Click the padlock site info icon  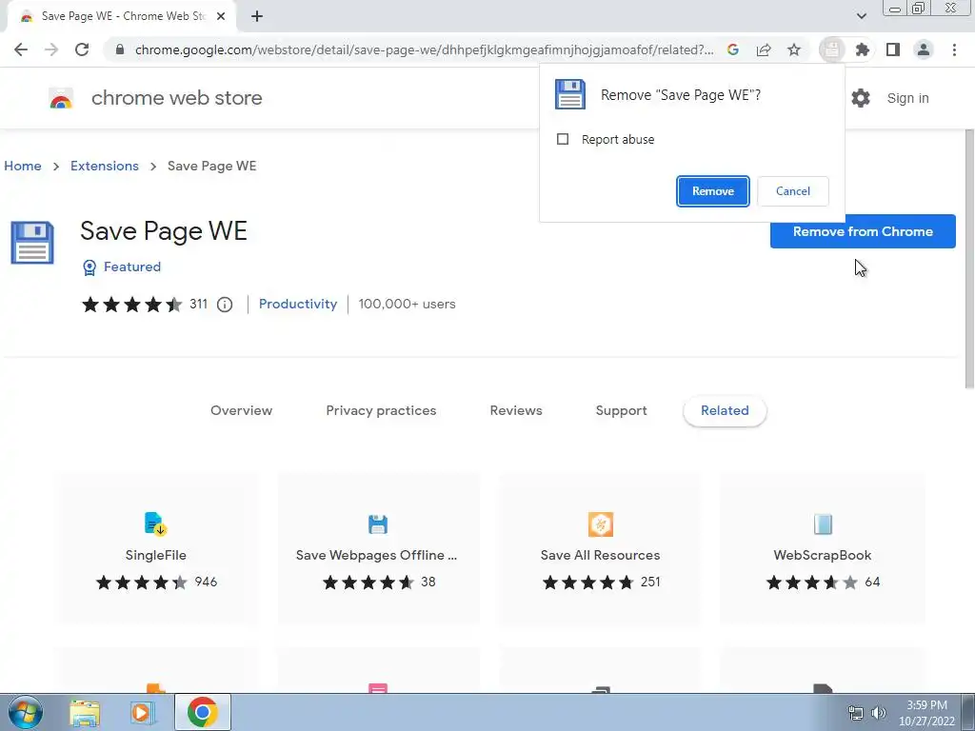point(120,49)
